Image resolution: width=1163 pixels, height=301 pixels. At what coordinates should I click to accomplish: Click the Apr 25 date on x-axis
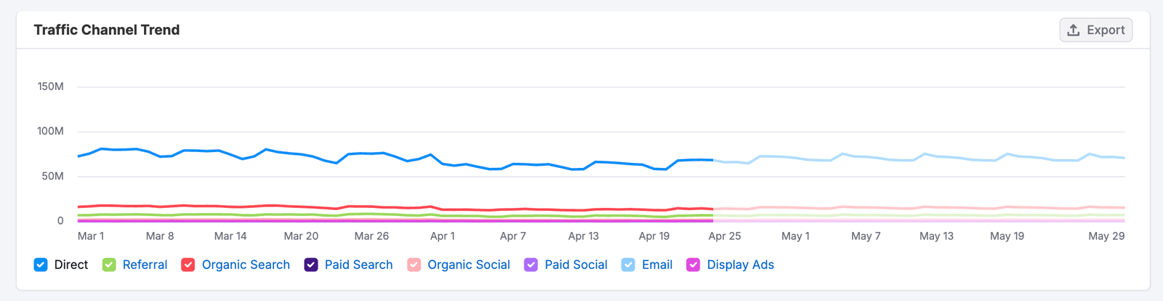pyautogui.click(x=725, y=236)
